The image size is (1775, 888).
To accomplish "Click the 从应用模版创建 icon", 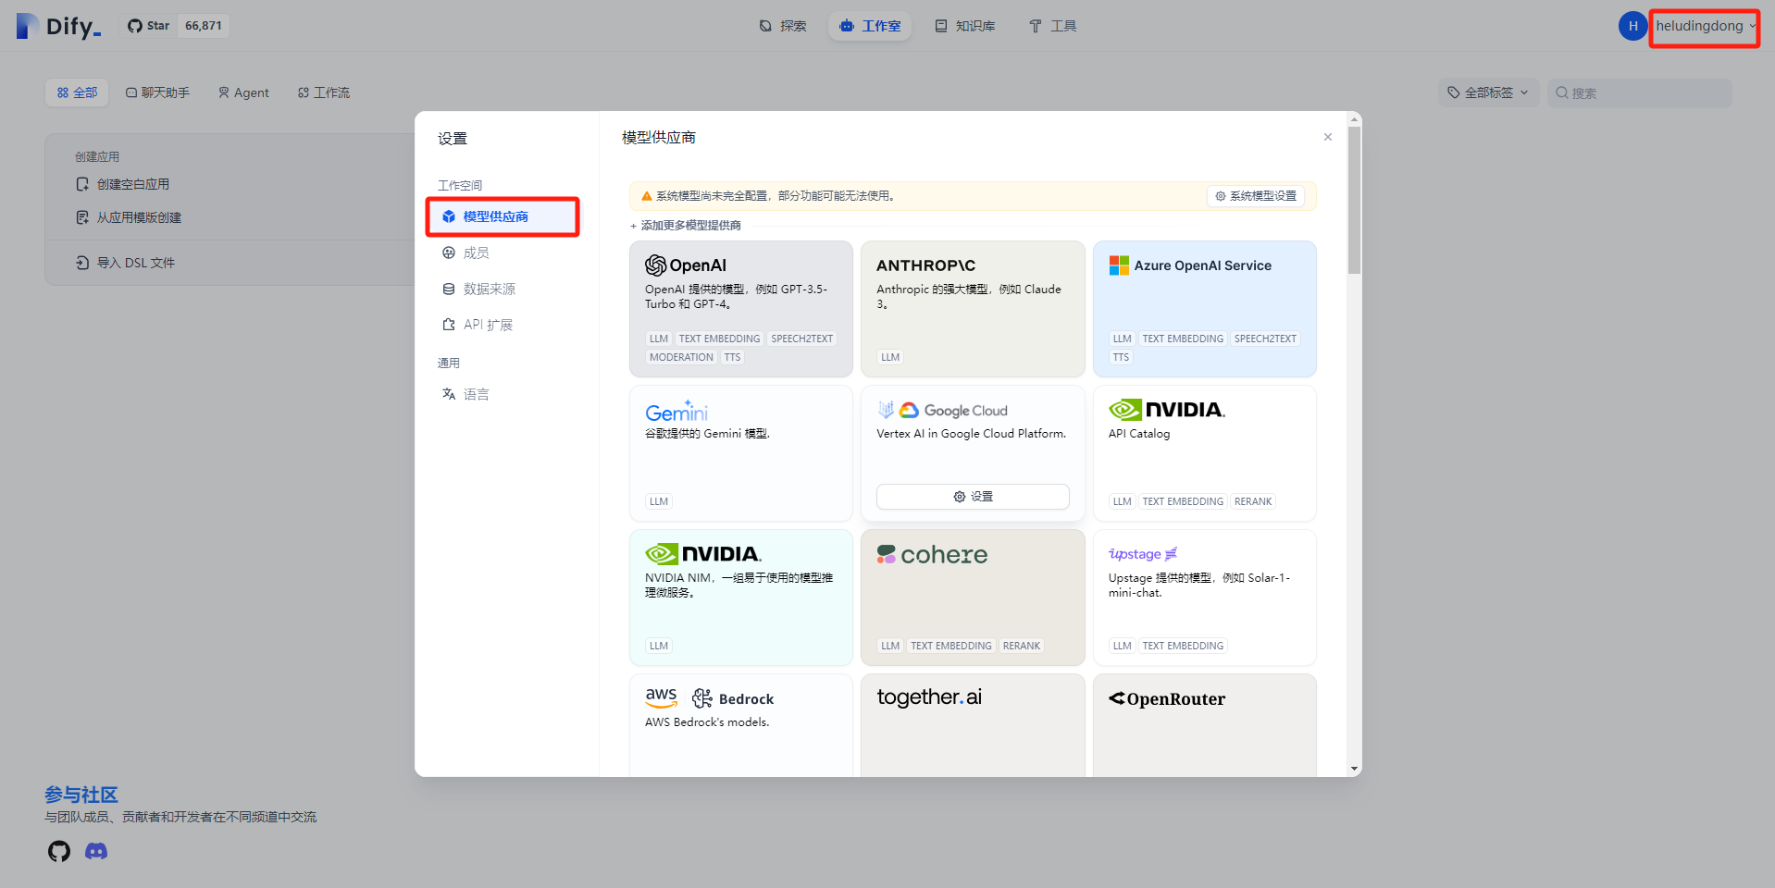I will click(x=82, y=217).
